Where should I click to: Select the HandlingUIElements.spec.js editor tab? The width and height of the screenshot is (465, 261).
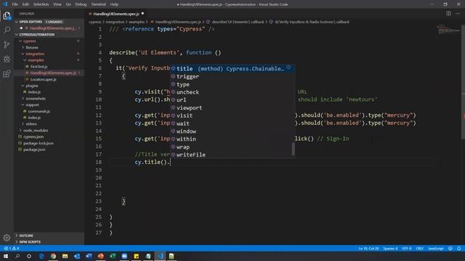pyautogui.click(x=116, y=14)
